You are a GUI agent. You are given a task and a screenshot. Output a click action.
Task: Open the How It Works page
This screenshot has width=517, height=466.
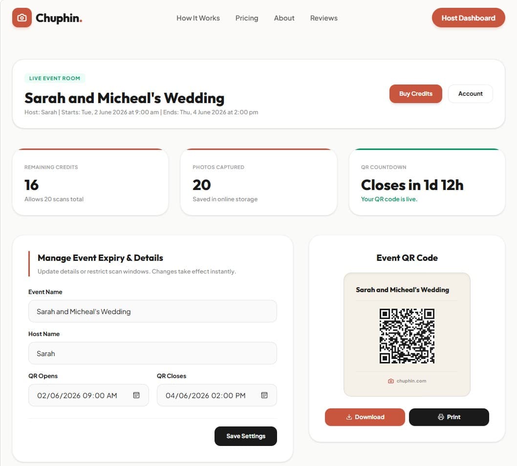(x=198, y=18)
